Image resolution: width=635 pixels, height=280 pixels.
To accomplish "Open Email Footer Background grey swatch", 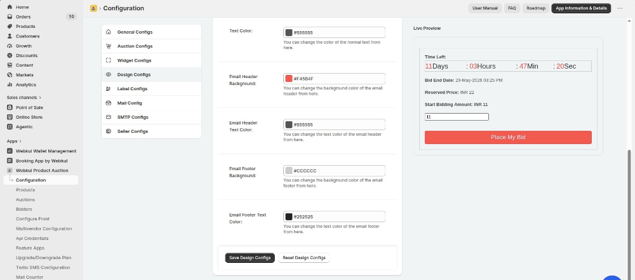I will pyautogui.click(x=289, y=171).
